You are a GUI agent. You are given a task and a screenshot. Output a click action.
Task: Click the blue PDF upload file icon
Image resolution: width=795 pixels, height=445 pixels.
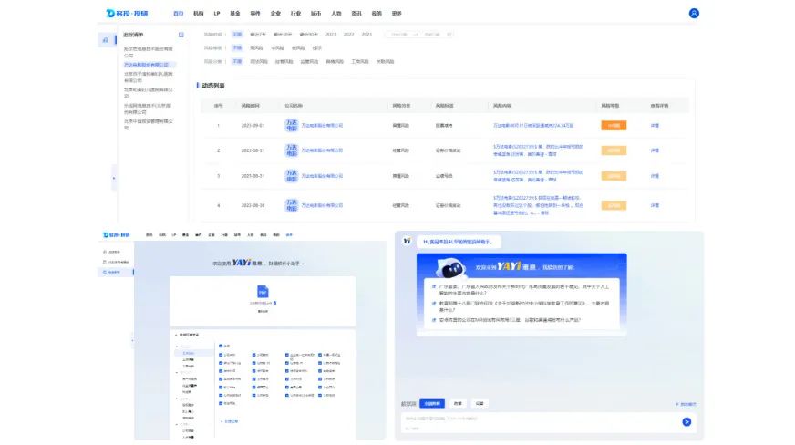tap(262, 292)
